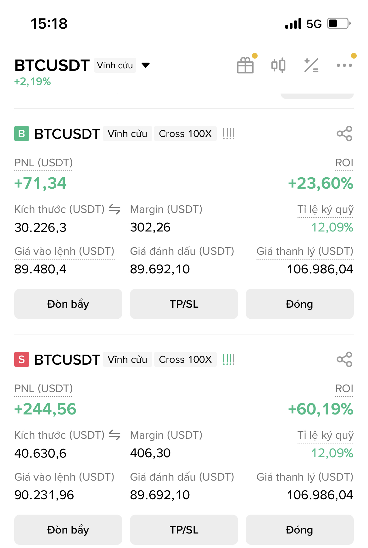Expand the BTCUSDT pair dropdown arrow
This screenshot has width=368, height=548.
coord(146,65)
